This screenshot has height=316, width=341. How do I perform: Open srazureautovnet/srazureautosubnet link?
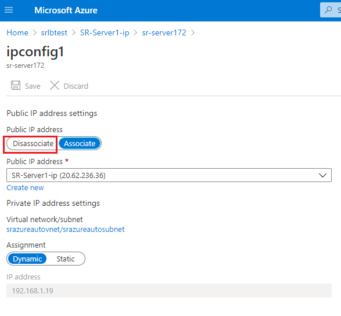(66, 230)
